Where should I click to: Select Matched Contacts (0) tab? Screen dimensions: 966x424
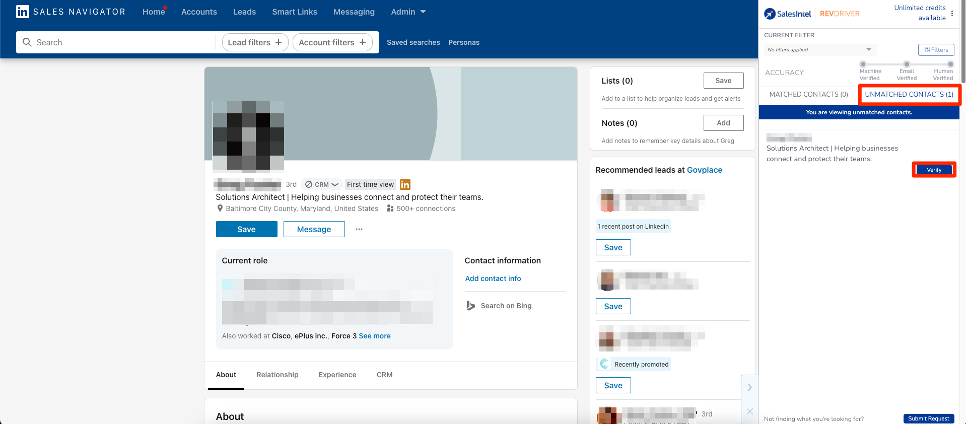808,94
